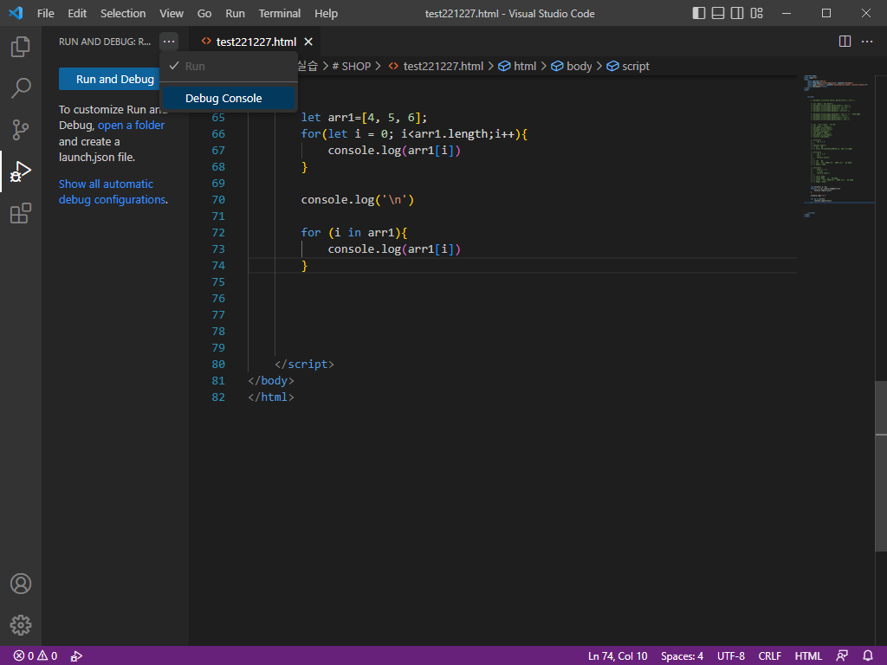
Task: Expand the test221227.html breadcrumb
Action: [437, 66]
